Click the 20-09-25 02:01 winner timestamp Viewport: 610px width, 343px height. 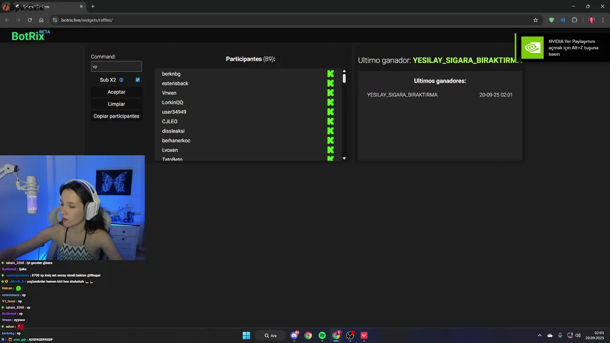[496, 95]
